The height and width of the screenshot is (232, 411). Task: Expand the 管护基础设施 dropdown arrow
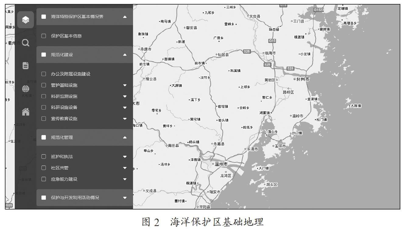[125, 85]
